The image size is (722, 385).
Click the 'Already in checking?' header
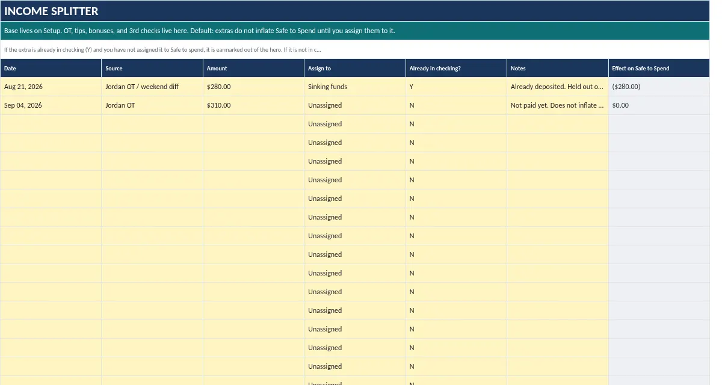[x=456, y=68]
